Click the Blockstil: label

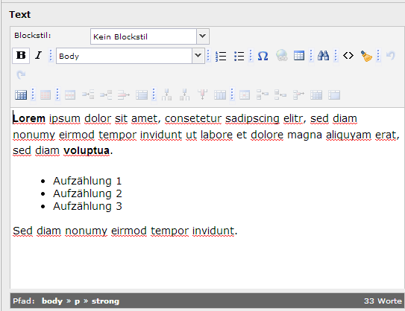(x=33, y=35)
